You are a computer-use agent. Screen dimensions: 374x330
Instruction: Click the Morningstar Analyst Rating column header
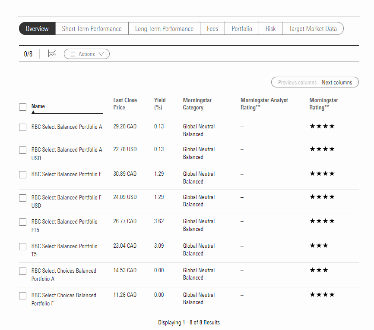264,104
